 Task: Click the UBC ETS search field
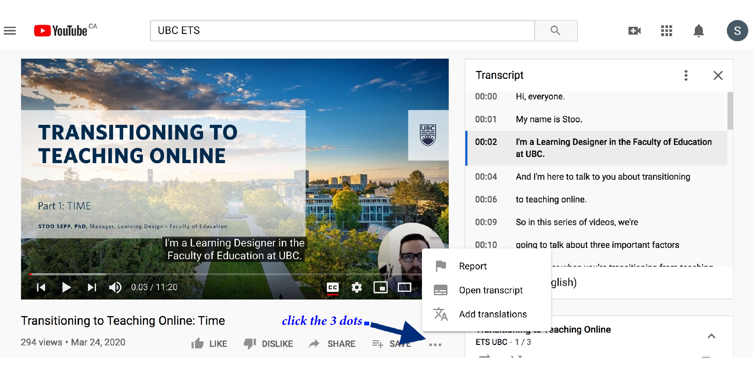pos(343,31)
